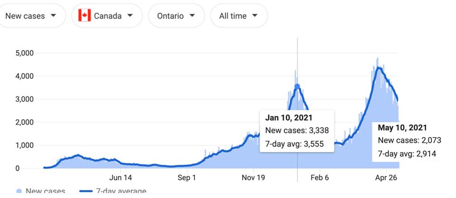Click the Apr 26 axis label

pos(386,178)
